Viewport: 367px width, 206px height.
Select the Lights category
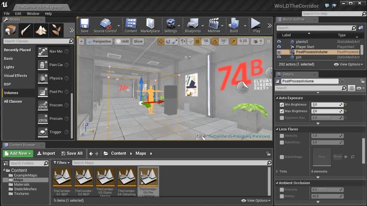9,67
